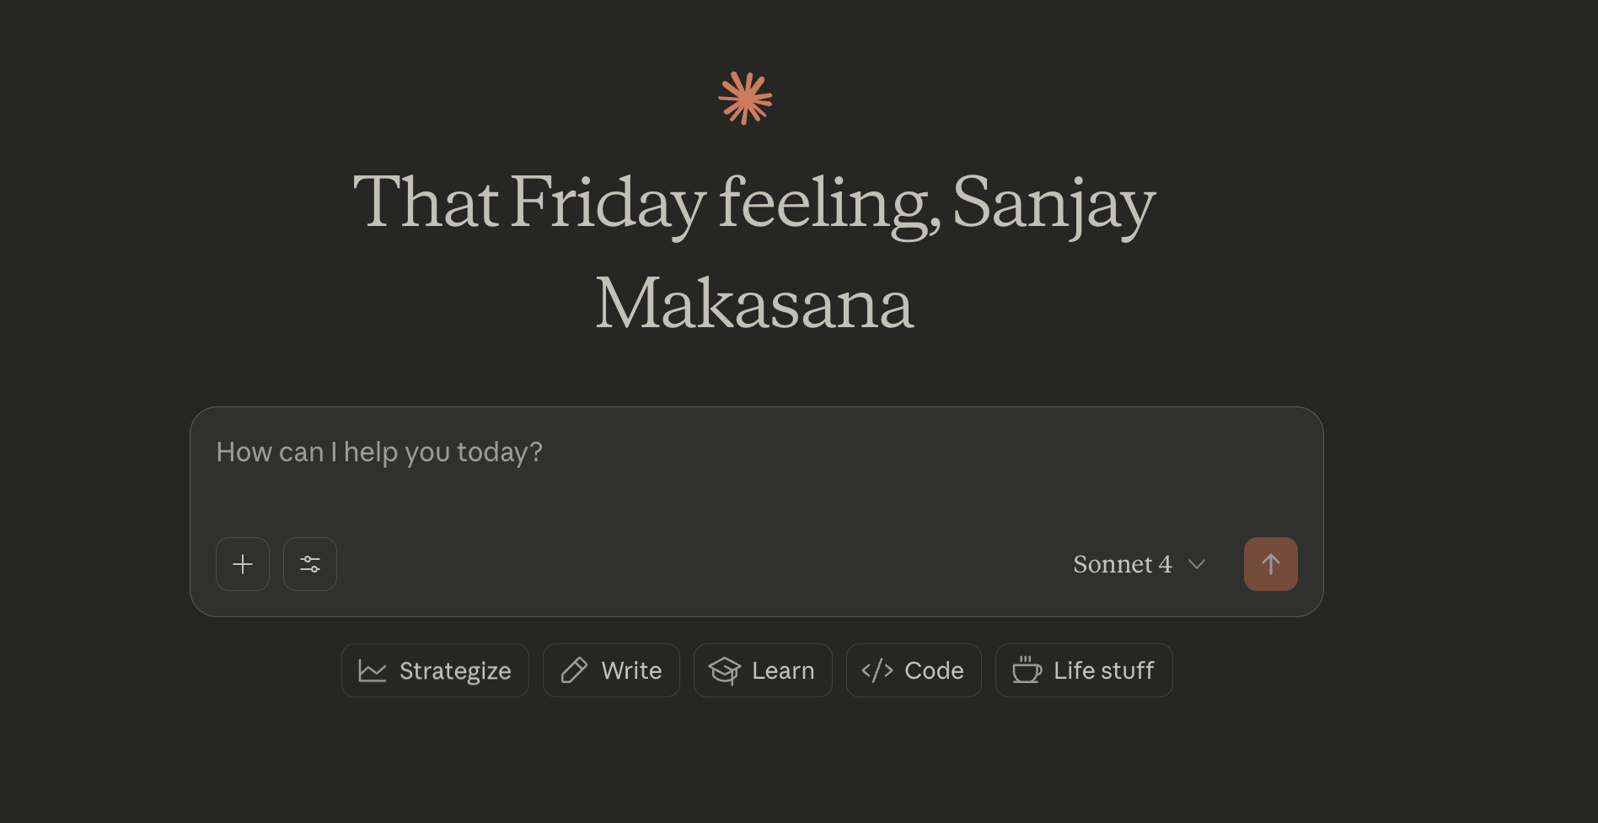The width and height of the screenshot is (1598, 823).
Task: Choose the Life stuff suggestion label
Action: pos(1103,670)
